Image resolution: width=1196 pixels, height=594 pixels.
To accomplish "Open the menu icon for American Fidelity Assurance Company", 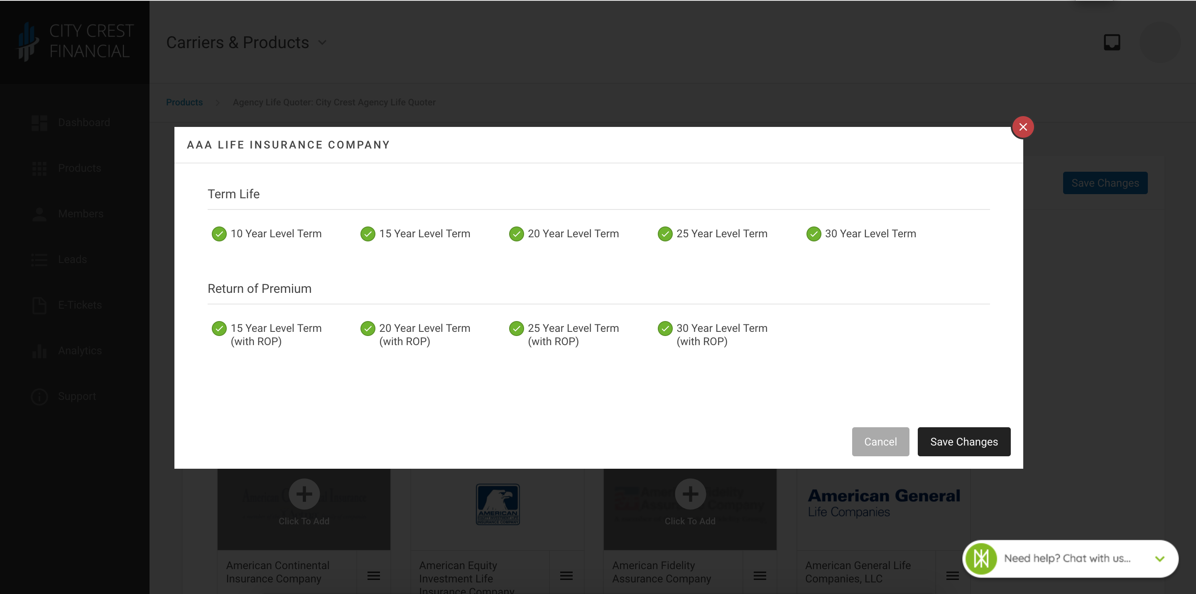I will [760, 576].
